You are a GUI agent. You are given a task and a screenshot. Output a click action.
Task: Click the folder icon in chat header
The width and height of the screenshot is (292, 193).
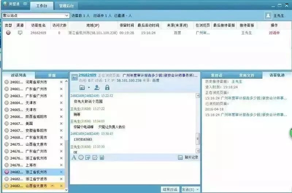[x=82, y=87]
